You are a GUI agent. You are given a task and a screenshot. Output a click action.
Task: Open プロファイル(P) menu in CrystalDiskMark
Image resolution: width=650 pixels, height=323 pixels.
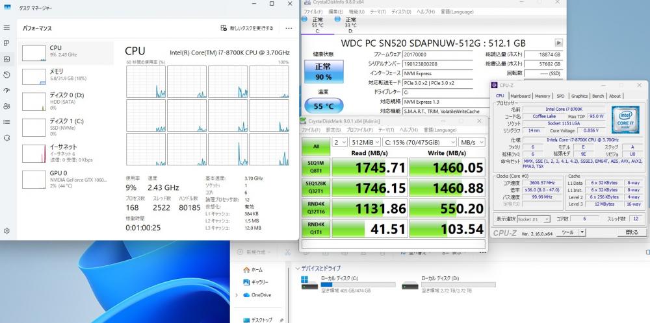(x=359, y=130)
